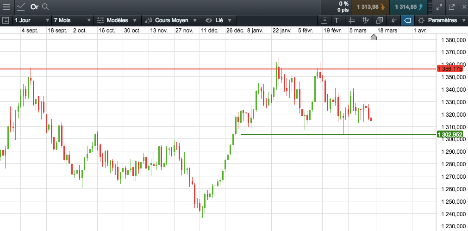
Task: Click the red 1 356,175 price label
Action: [x=450, y=69]
